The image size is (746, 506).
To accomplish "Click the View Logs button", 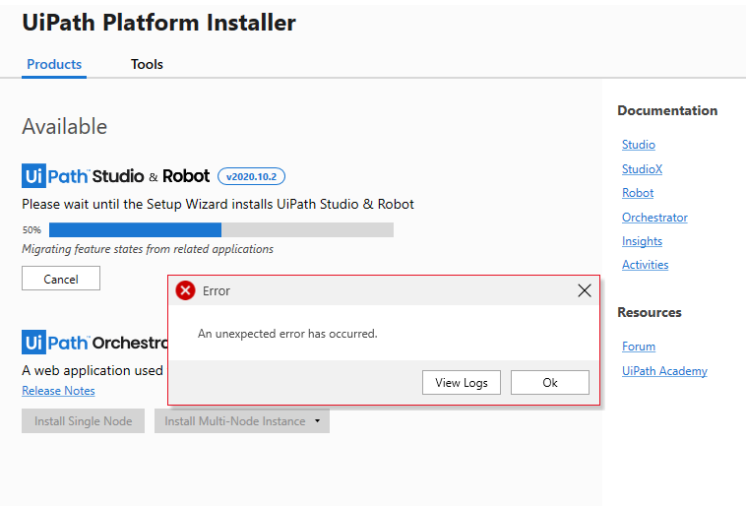I will click(461, 382).
